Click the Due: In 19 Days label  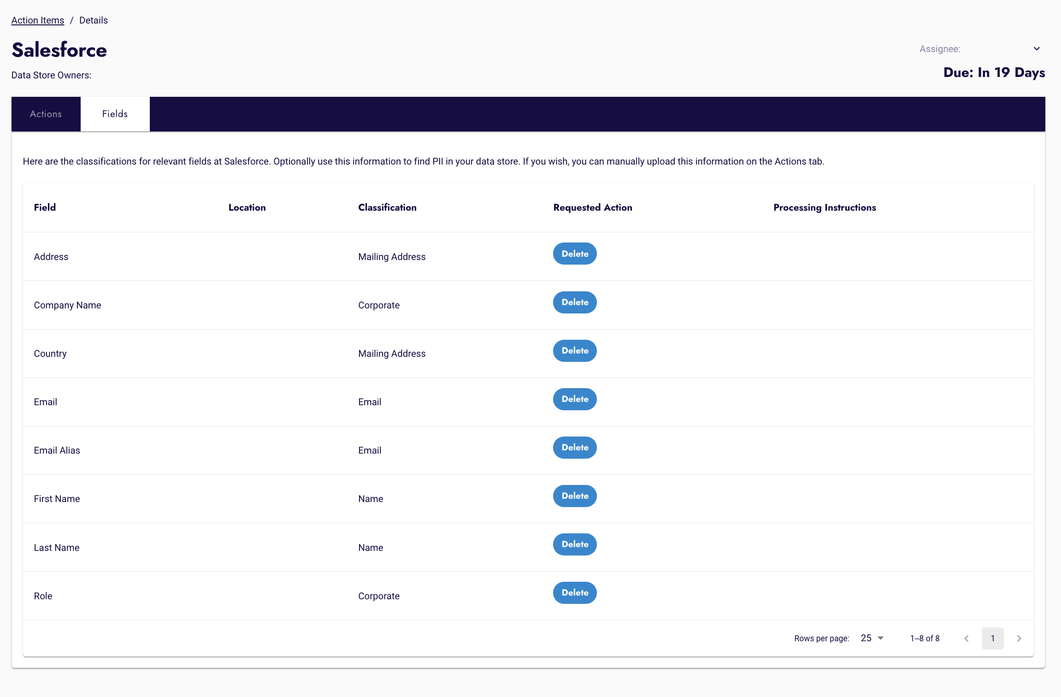(x=994, y=72)
